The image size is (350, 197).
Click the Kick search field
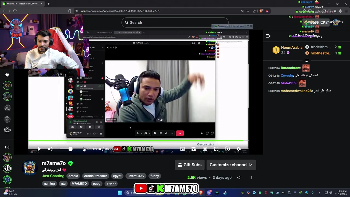(x=175, y=22)
